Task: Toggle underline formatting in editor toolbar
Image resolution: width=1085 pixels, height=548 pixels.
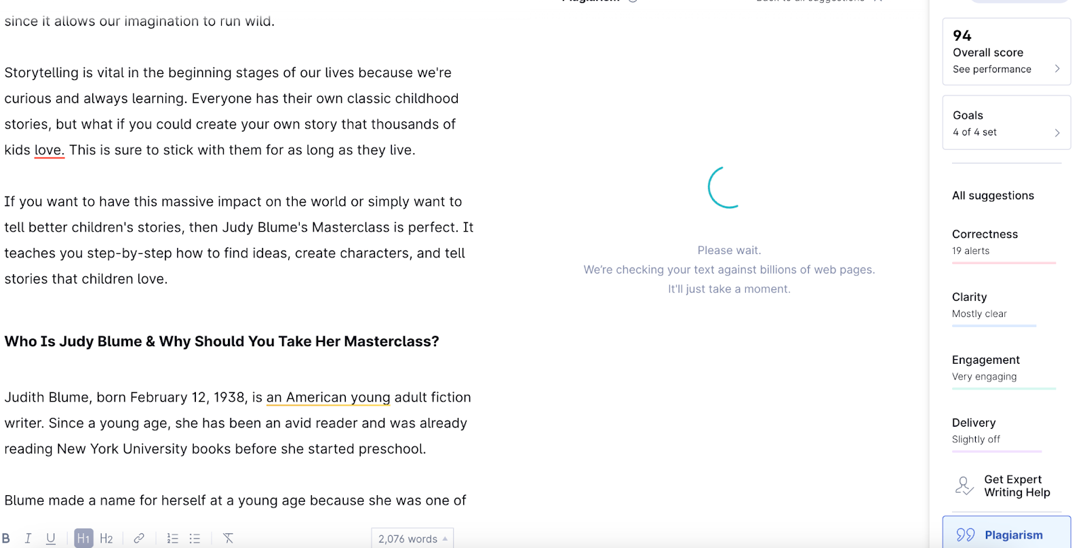Action: point(50,539)
